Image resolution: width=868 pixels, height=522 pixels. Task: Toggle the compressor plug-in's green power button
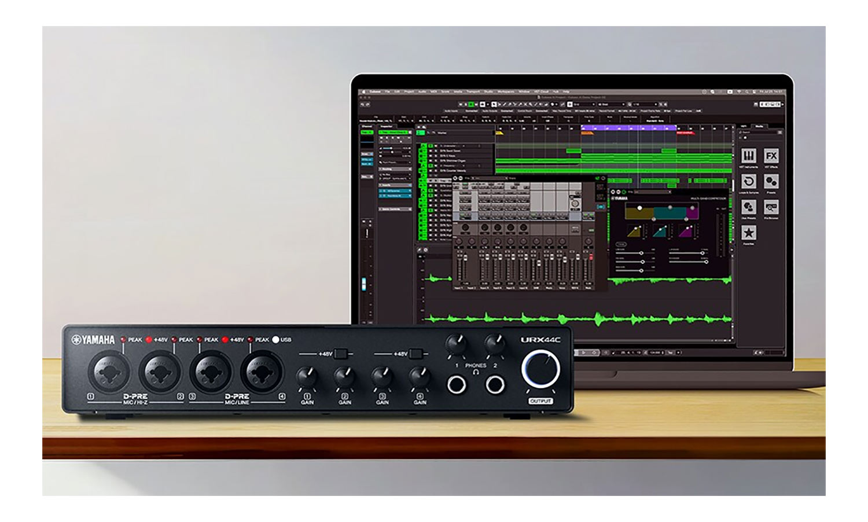624,192
